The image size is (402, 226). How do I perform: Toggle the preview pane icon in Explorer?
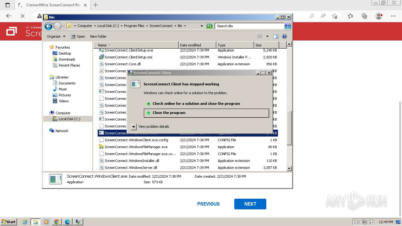[275, 36]
